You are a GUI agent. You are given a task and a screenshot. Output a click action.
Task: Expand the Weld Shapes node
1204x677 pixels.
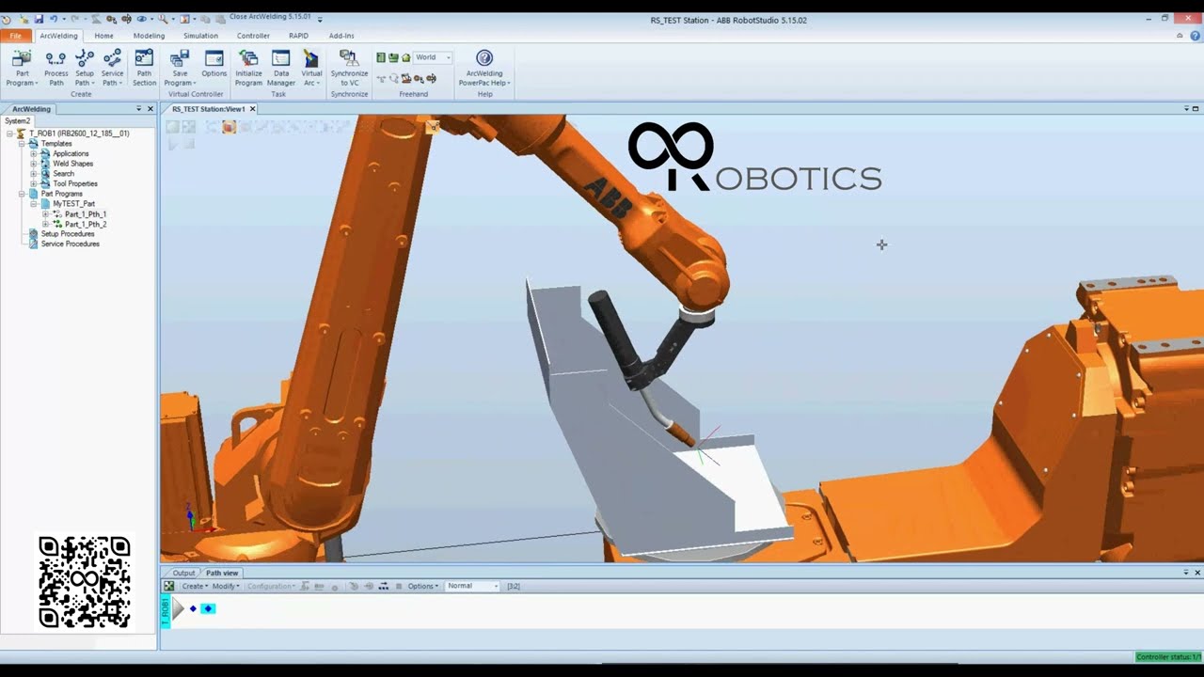coord(33,164)
